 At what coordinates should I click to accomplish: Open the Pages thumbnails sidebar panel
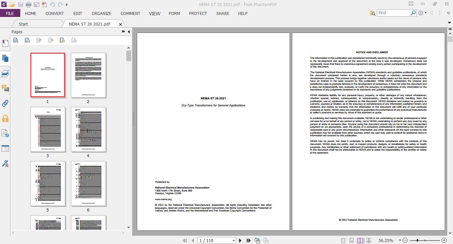click(x=5, y=59)
